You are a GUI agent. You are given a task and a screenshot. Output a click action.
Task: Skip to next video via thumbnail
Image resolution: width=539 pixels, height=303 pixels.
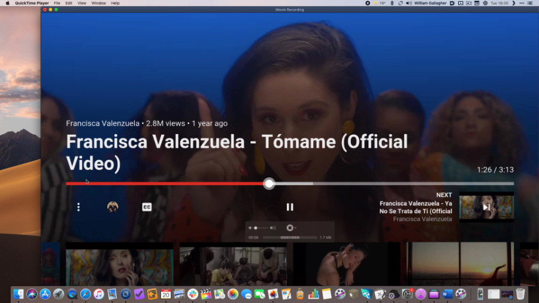486,207
